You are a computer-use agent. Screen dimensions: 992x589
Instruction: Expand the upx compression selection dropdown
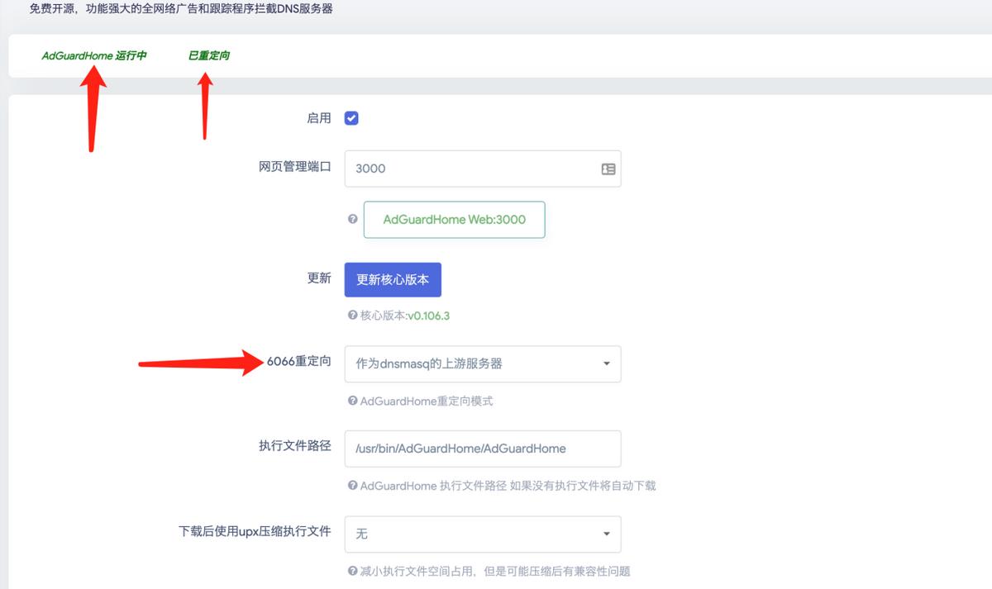482,534
